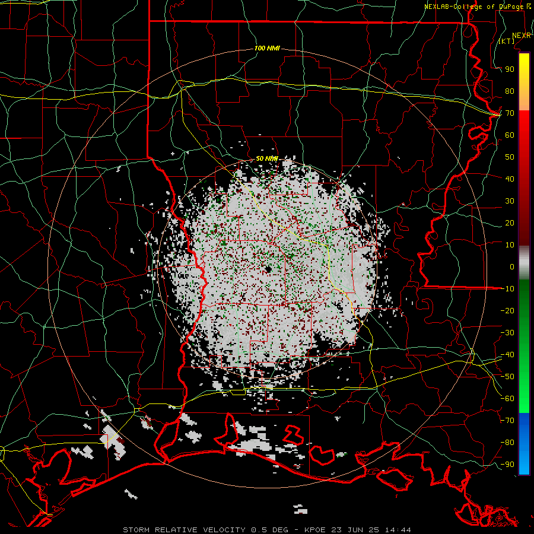The width and height of the screenshot is (534, 534).
Task: Click the 100 NMI range ring label
Action: [x=267, y=48]
